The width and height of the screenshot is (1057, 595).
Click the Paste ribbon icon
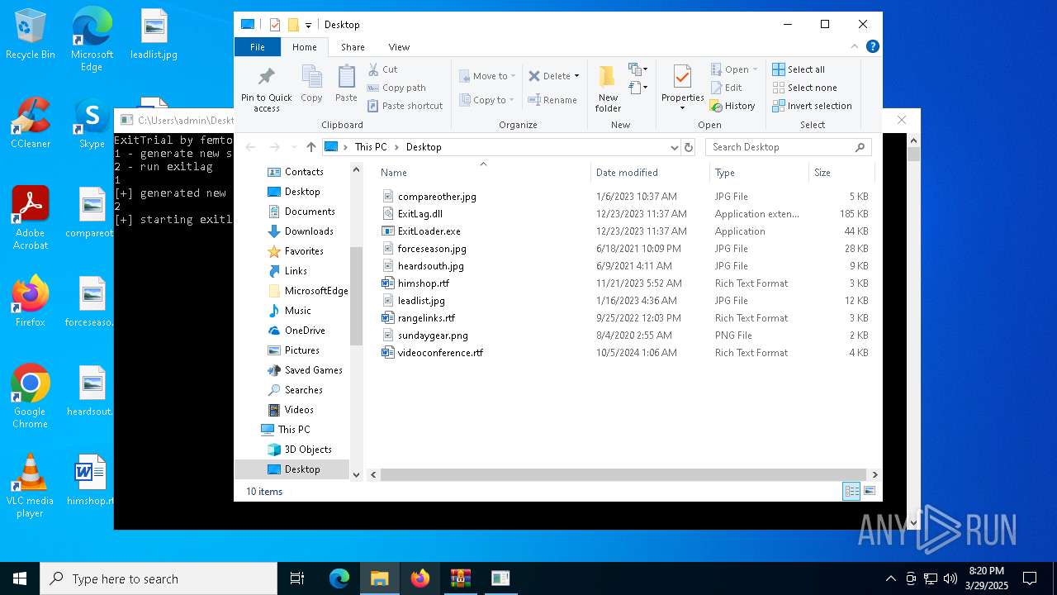point(346,77)
